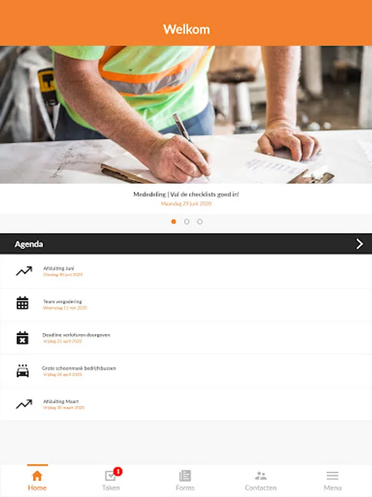Open Mededeling checklist announcement link
Image resolution: width=372 pixels, height=497 pixels.
(x=186, y=194)
